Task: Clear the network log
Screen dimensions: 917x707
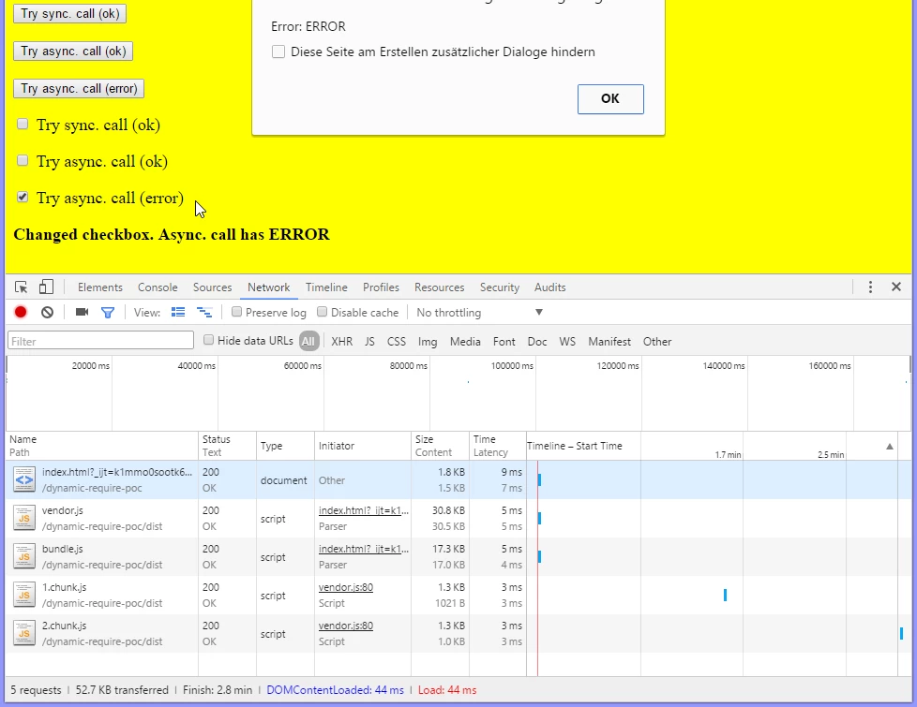Action: point(47,312)
